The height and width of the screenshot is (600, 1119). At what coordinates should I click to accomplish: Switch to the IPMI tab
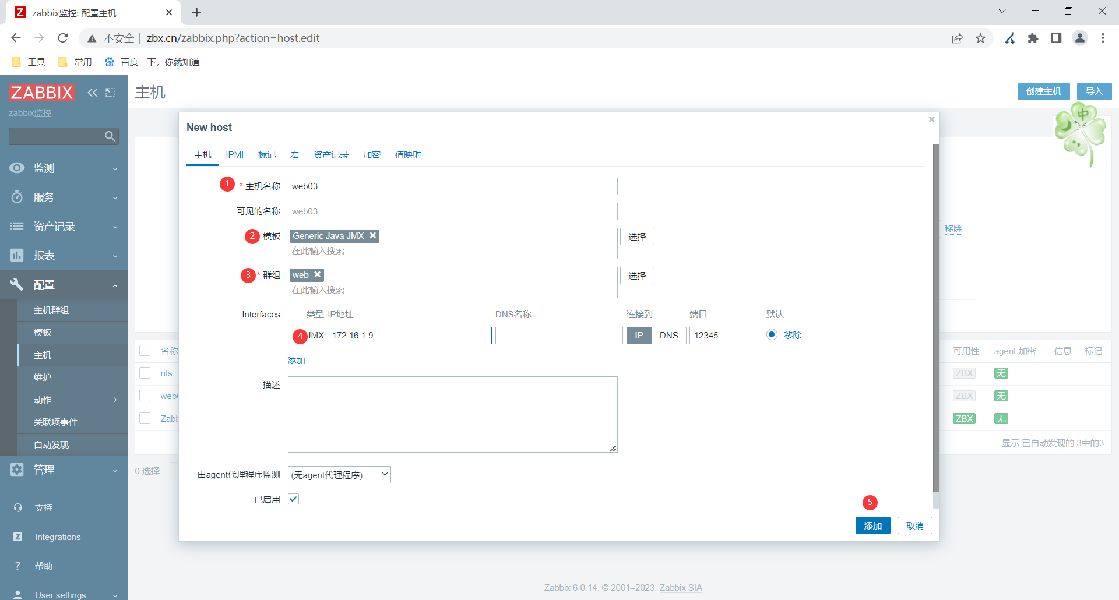click(235, 154)
